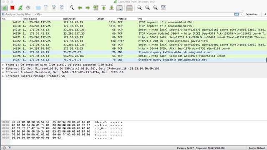This screenshot has height=150, width=267.
Task: Click into the display filter field
Action: point(119,14)
